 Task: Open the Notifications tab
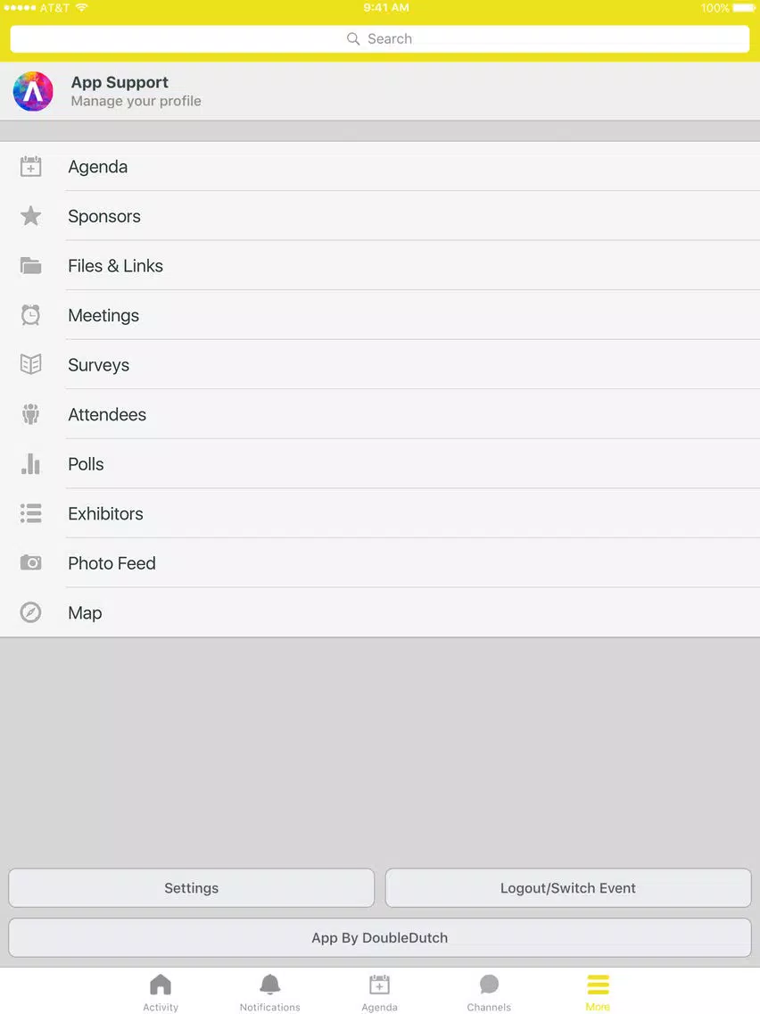tap(270, 993)
